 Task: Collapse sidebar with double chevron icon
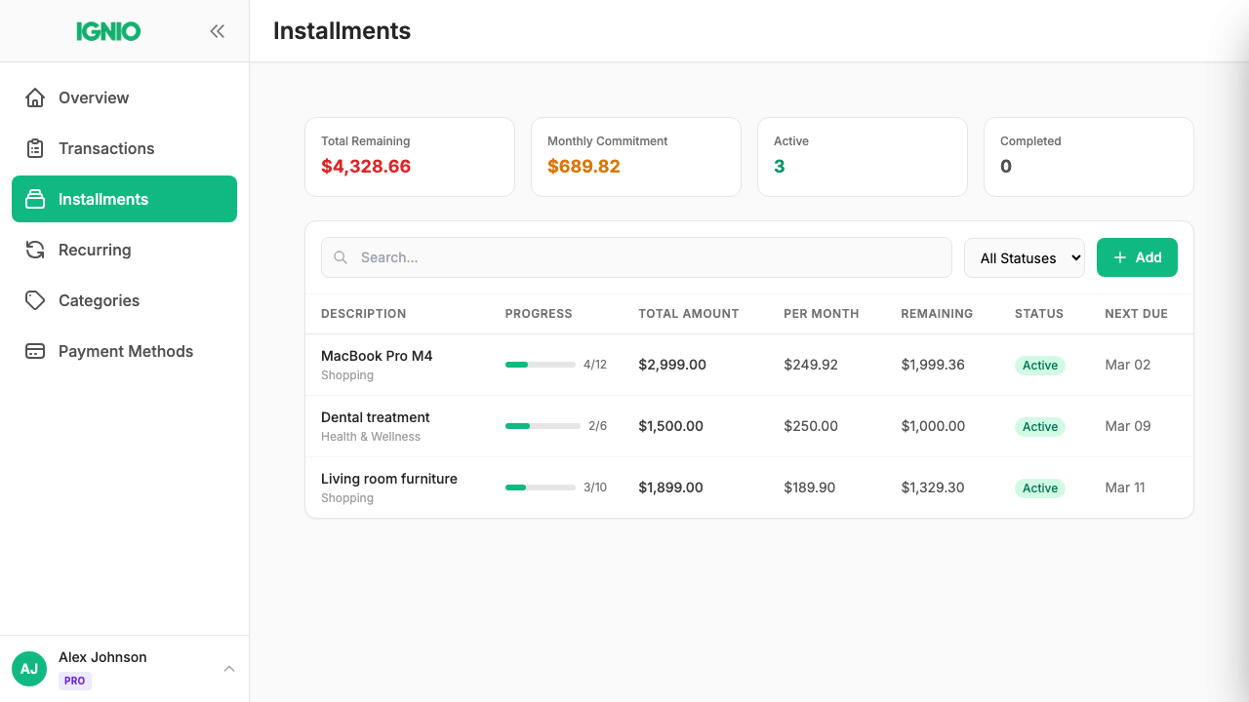point(217,31)
